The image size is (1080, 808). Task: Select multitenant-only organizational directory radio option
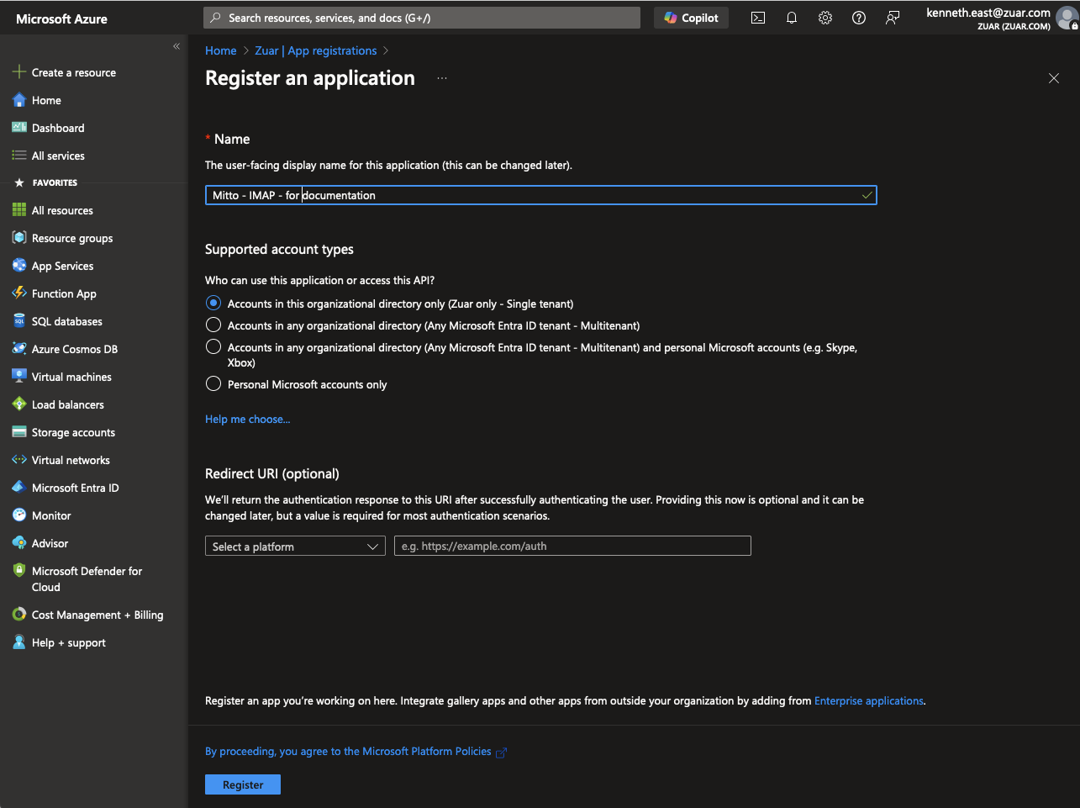click(213, 325)
